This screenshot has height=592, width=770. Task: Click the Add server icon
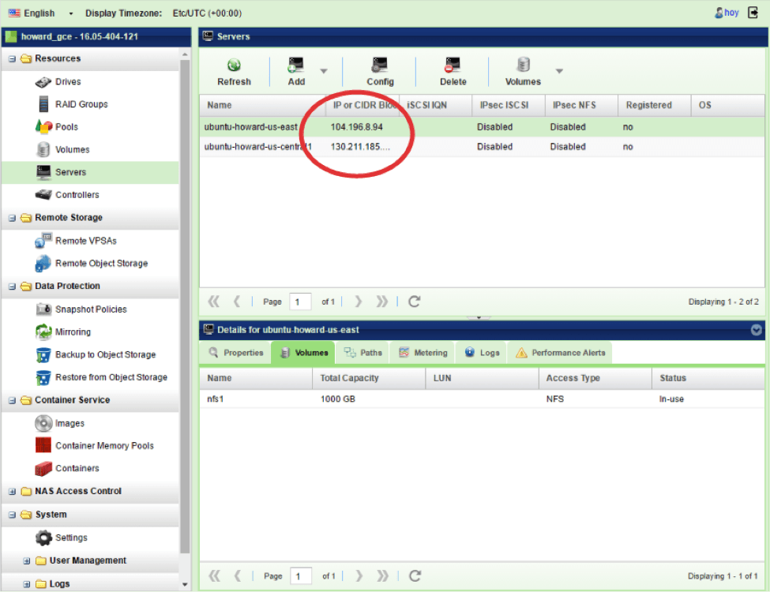point(296,66)
